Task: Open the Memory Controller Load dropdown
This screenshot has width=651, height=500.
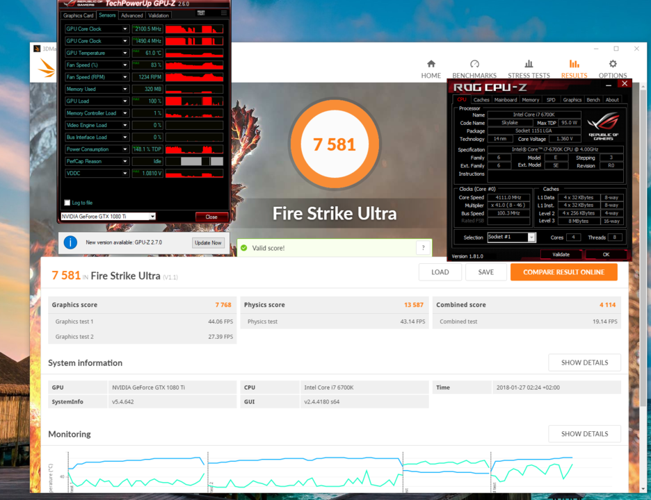Action: click(x=125, y=113)
